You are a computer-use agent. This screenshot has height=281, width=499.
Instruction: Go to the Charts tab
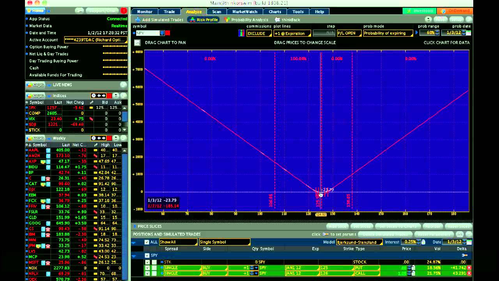click(275, 11)
